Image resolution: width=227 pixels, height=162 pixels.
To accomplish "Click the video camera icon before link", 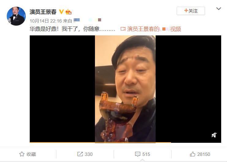I will click(123, 29).
